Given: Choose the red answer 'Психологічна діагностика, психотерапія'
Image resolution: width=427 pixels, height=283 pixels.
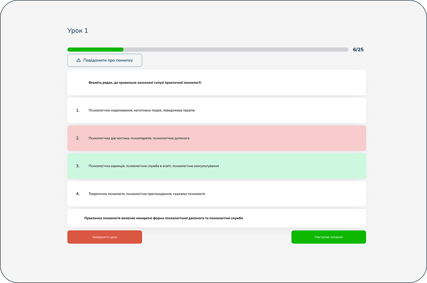Looking at the screenshot, I should point(139,138).
